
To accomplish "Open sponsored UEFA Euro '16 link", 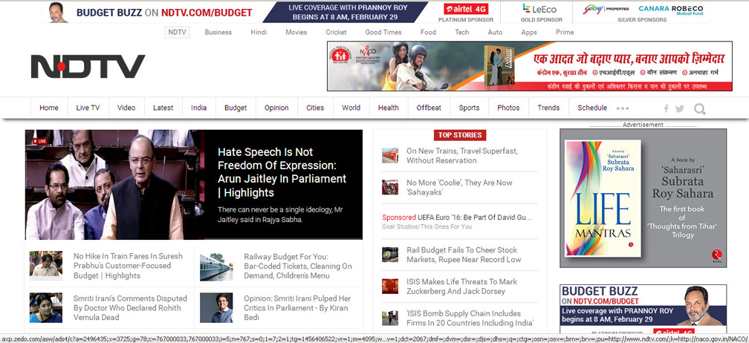I will [457, 217].
